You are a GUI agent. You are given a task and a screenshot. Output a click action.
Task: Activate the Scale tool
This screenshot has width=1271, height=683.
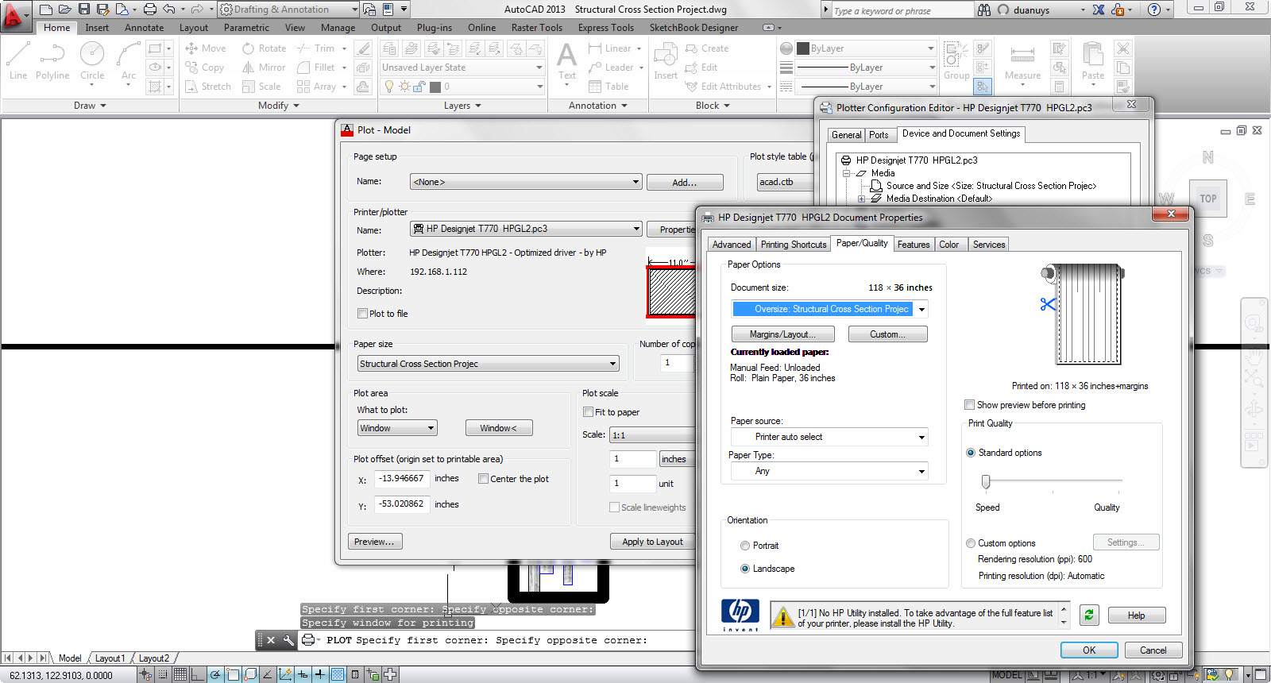tap(261, 87)
